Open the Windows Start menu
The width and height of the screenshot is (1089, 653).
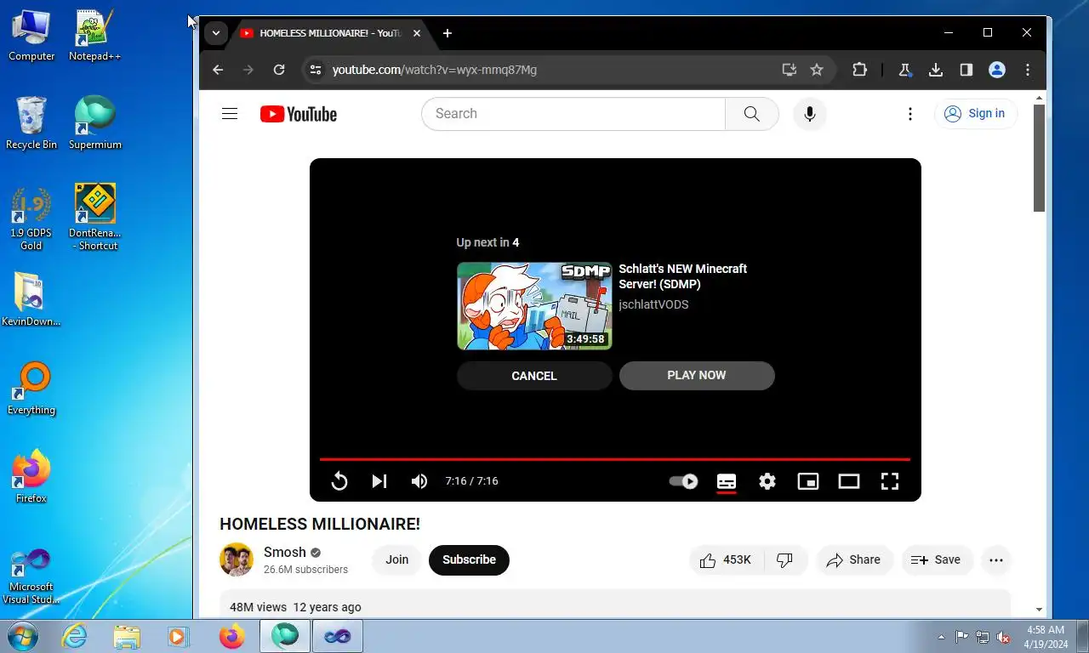(22, 636)
